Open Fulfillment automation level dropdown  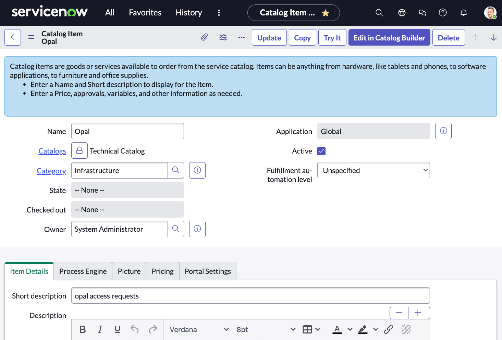pos(374,170)
